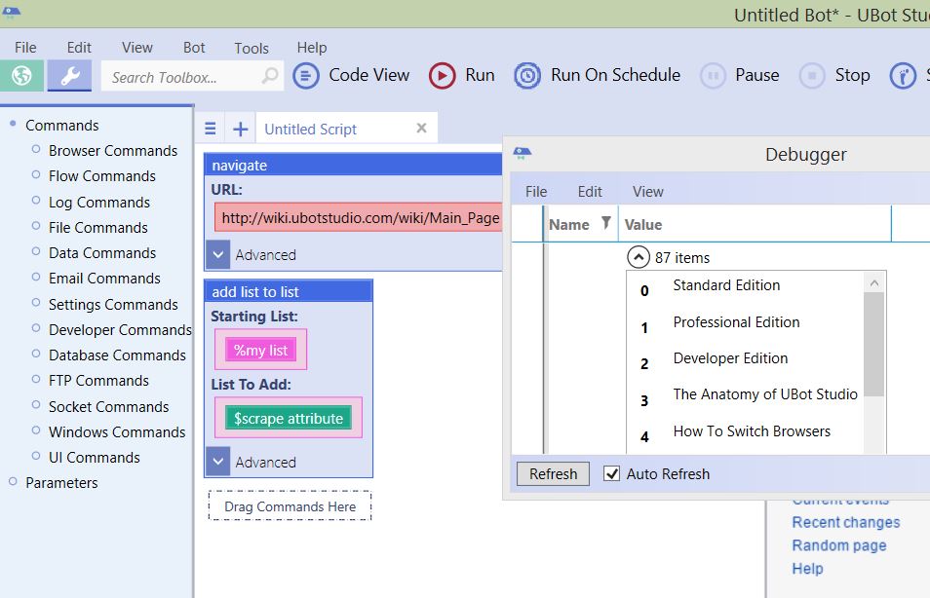This screenshot has width=930, height=598.
Task: Expand Advanced options of navigate command
Action: [217, 255]
